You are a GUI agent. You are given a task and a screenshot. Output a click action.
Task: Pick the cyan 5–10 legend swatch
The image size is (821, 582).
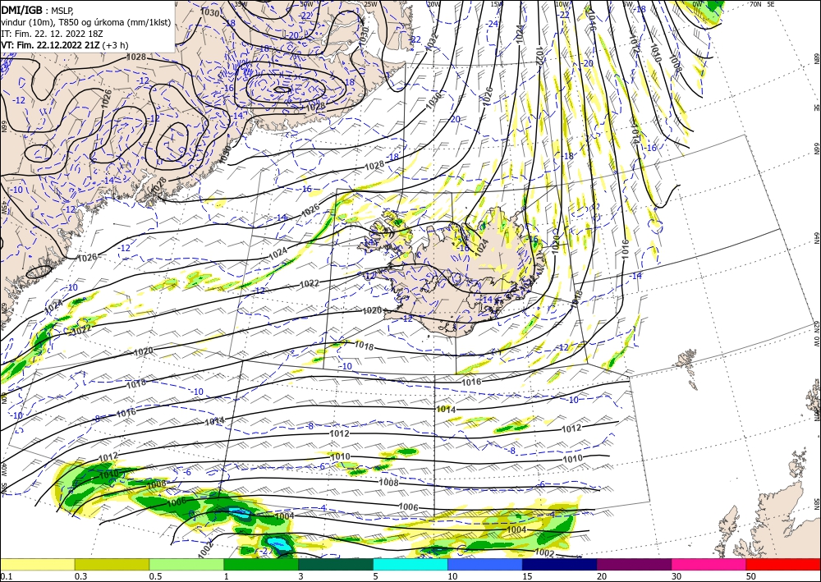click(x=410, y=564)
